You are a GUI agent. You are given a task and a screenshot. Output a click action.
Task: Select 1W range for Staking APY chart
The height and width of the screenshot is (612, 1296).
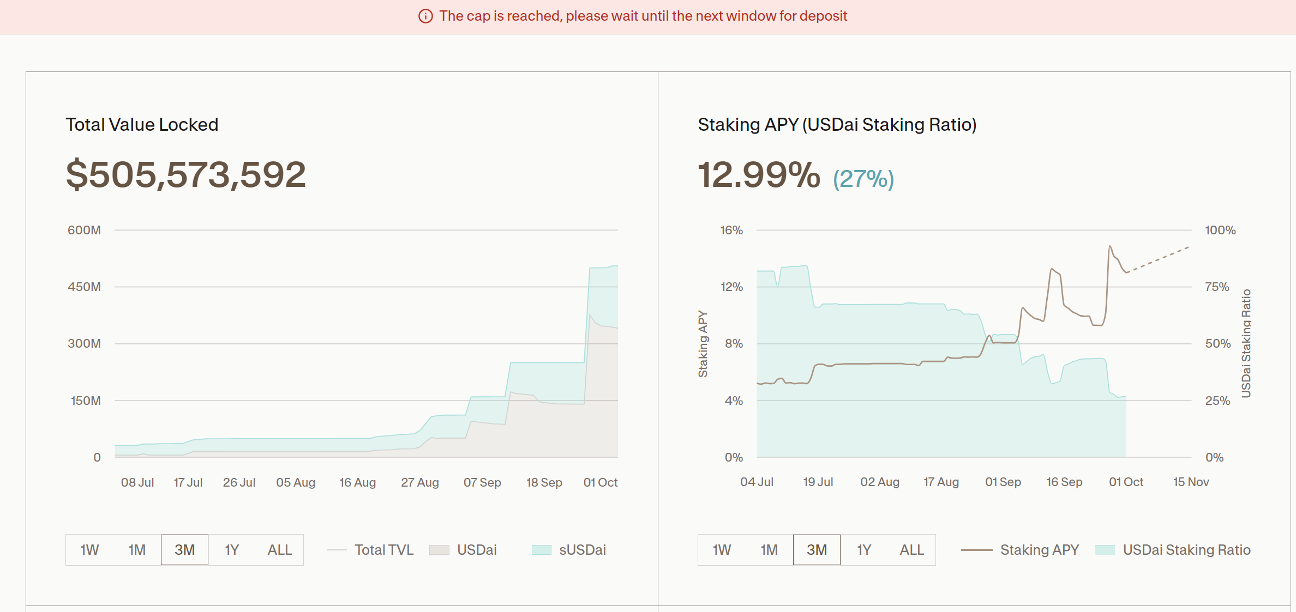click(x=722, y=550)
